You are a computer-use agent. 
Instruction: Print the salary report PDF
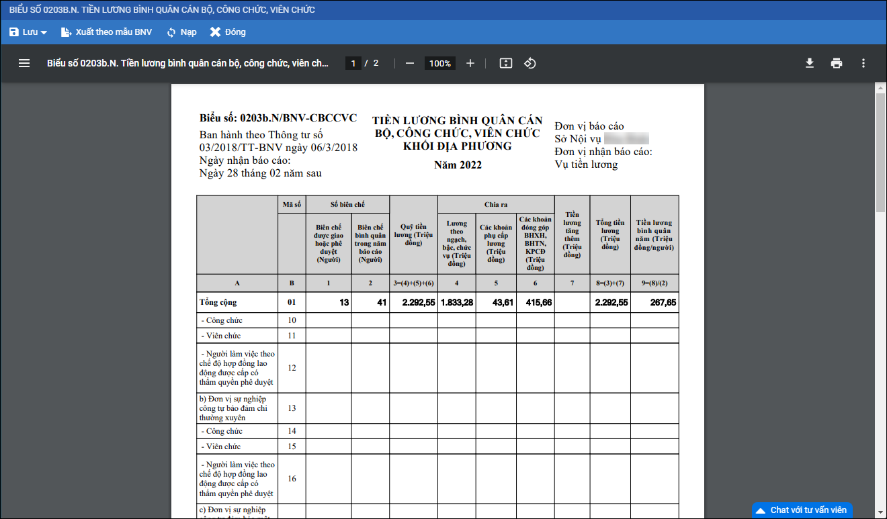(837, 63)
